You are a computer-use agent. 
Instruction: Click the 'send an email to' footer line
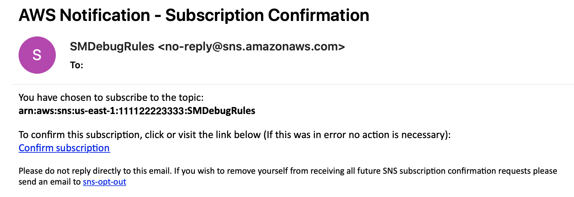tap(50, 181)
